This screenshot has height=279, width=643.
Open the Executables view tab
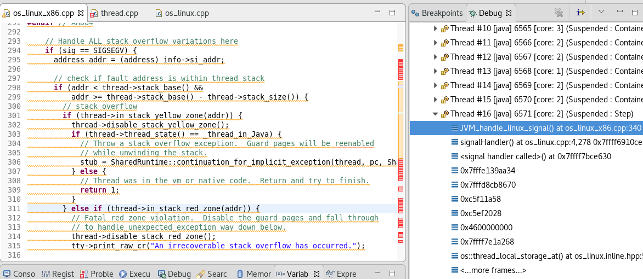(x=135, y=274)
